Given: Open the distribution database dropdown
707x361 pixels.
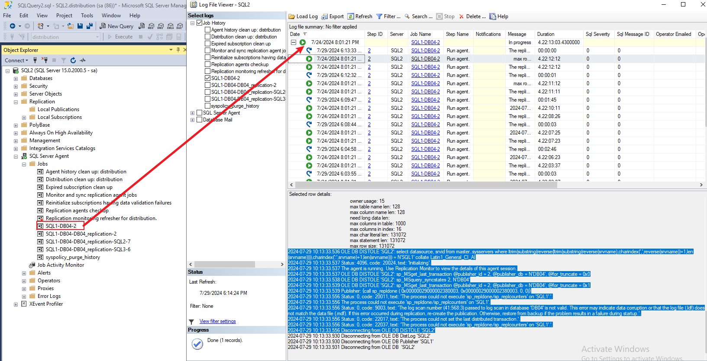Looking at the screenshot, I should (x=97, y=37).
